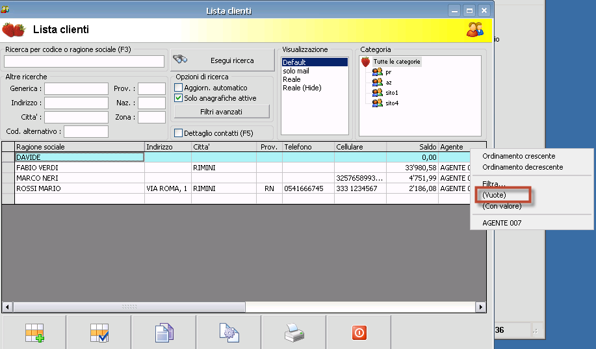The image size is (596, 349).
Task: Select the sito4 category
Action: (x=392, y=103)
